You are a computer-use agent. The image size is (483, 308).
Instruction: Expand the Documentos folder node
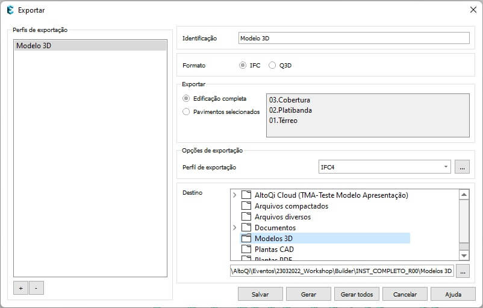coord(234,227)
